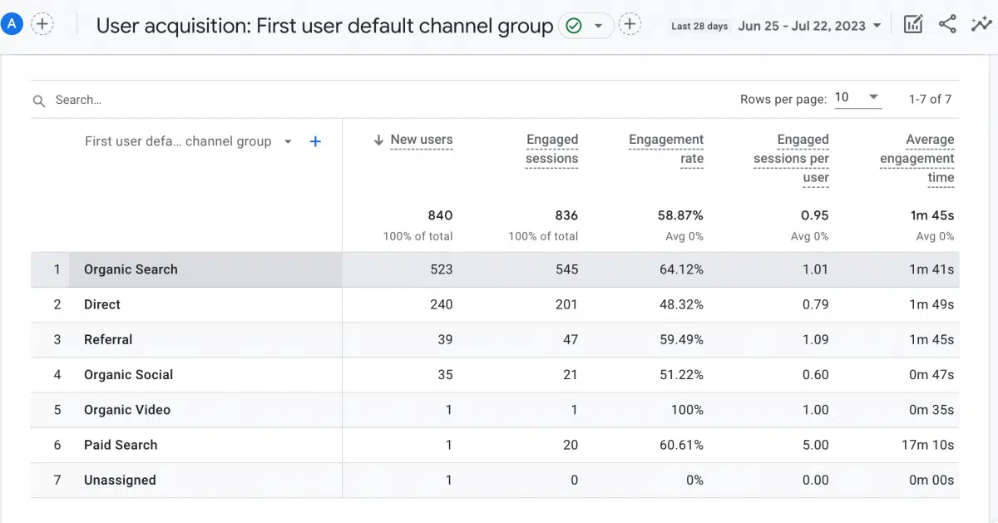Open the date range Jun 25 - Jul 22, 2023
Screen dimensions: 998x523
pos(809,26)
